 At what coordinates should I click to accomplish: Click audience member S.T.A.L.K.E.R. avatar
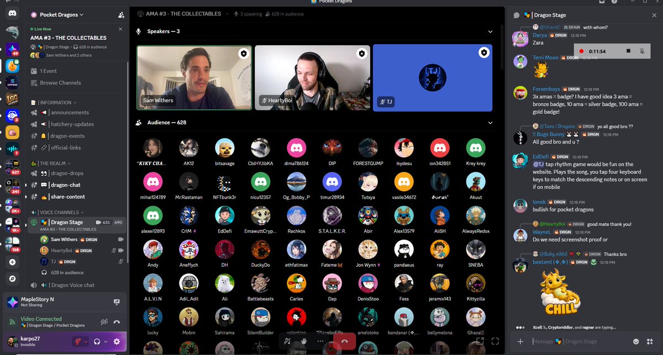click(332, 215)
